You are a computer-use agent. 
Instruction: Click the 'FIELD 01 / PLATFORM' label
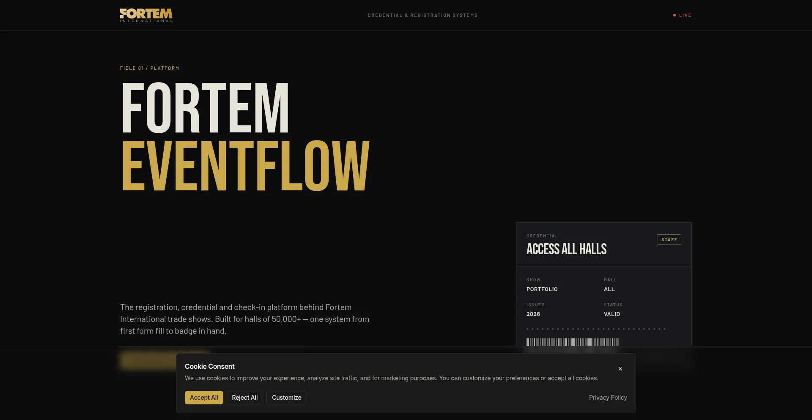pyautogui.click(x=150, y=68)
